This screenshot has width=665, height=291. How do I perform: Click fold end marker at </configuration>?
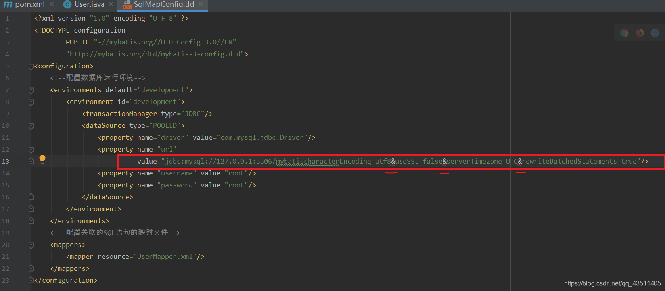tap(31, 280)
